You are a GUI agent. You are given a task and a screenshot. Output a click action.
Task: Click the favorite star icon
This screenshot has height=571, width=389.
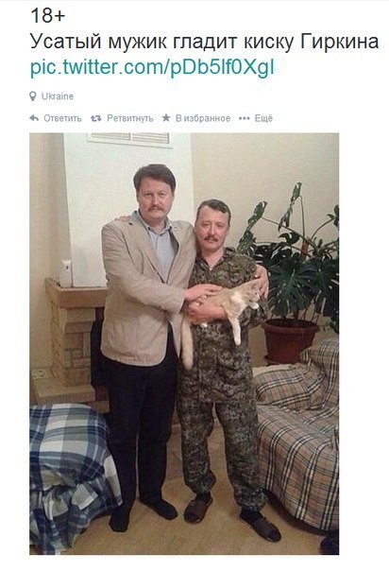[166, 117]
